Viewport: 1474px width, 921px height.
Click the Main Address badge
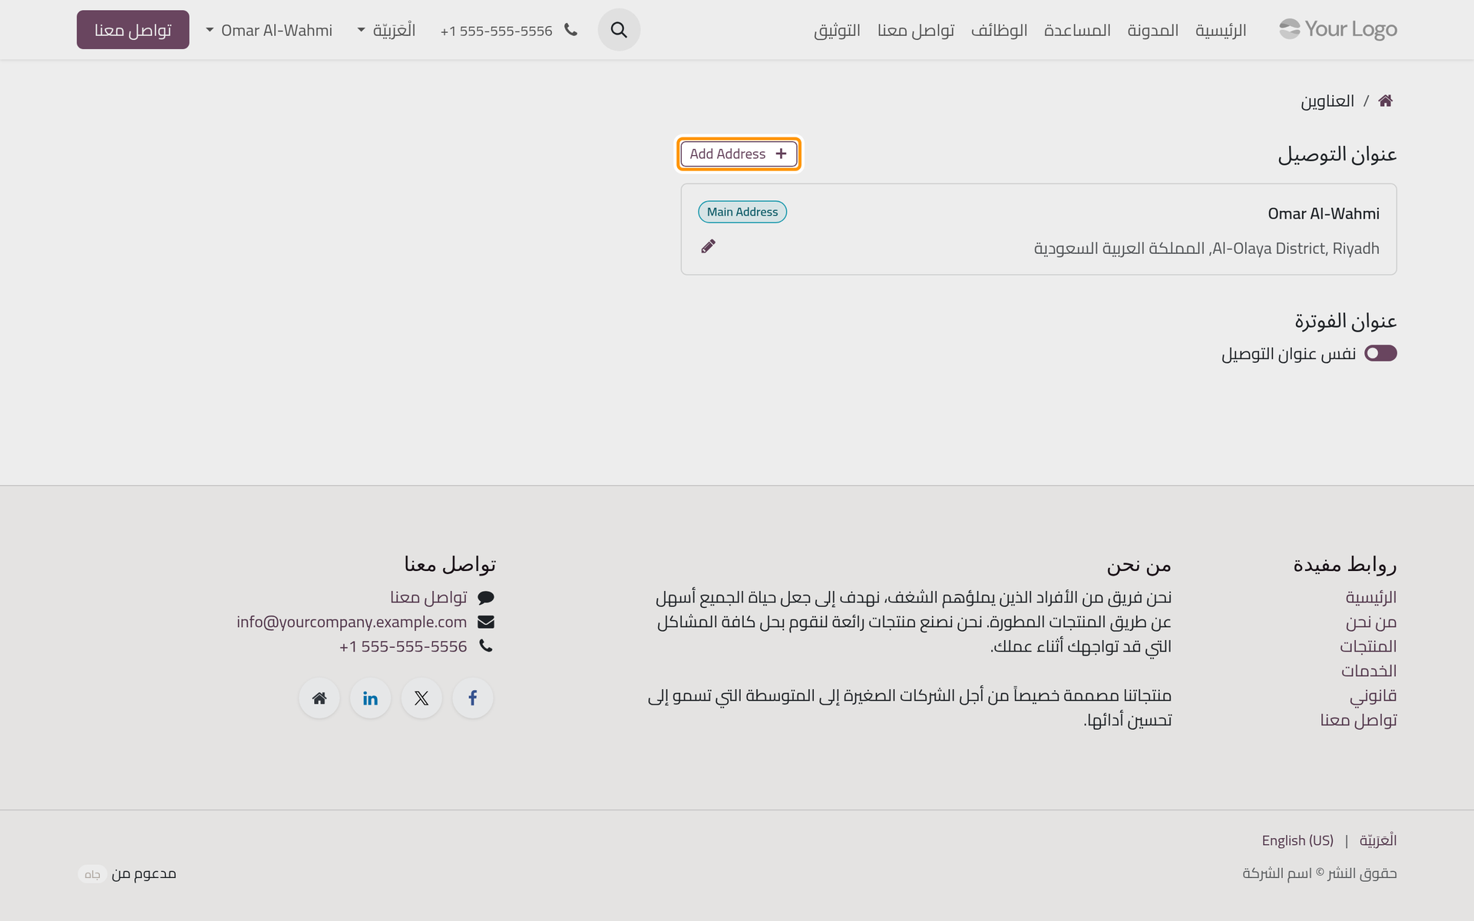click(x=742, y=212)
